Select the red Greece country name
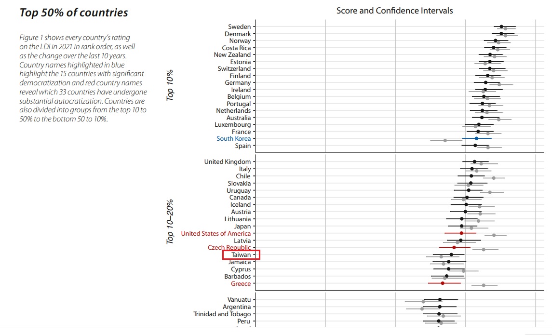Screen dimensions: 552x335 [241, 284]
